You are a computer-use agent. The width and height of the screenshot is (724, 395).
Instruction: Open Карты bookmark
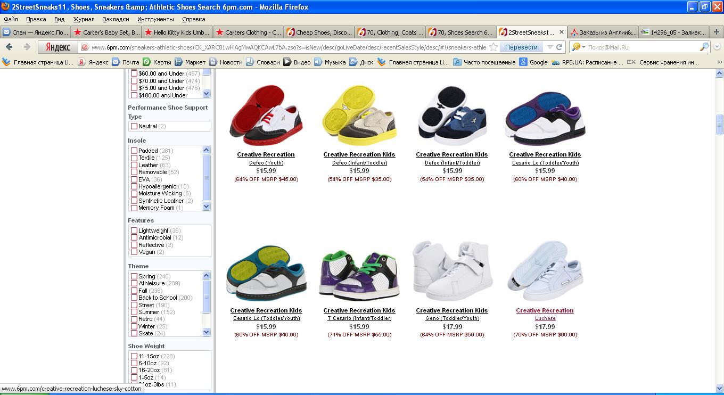click(x=157, y=62)
